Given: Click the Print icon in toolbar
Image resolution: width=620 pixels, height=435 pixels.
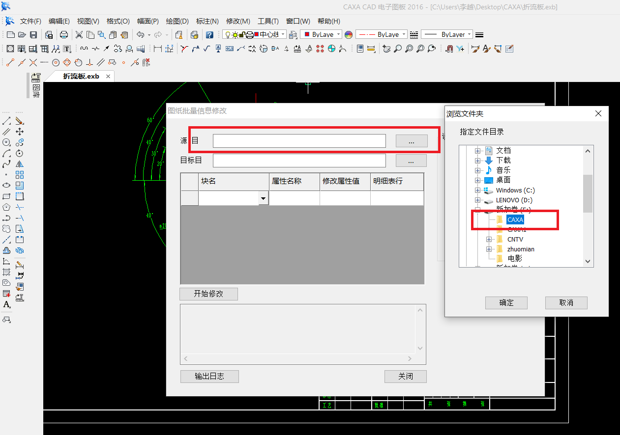Looking at the screenshot, I should [64, 35].
